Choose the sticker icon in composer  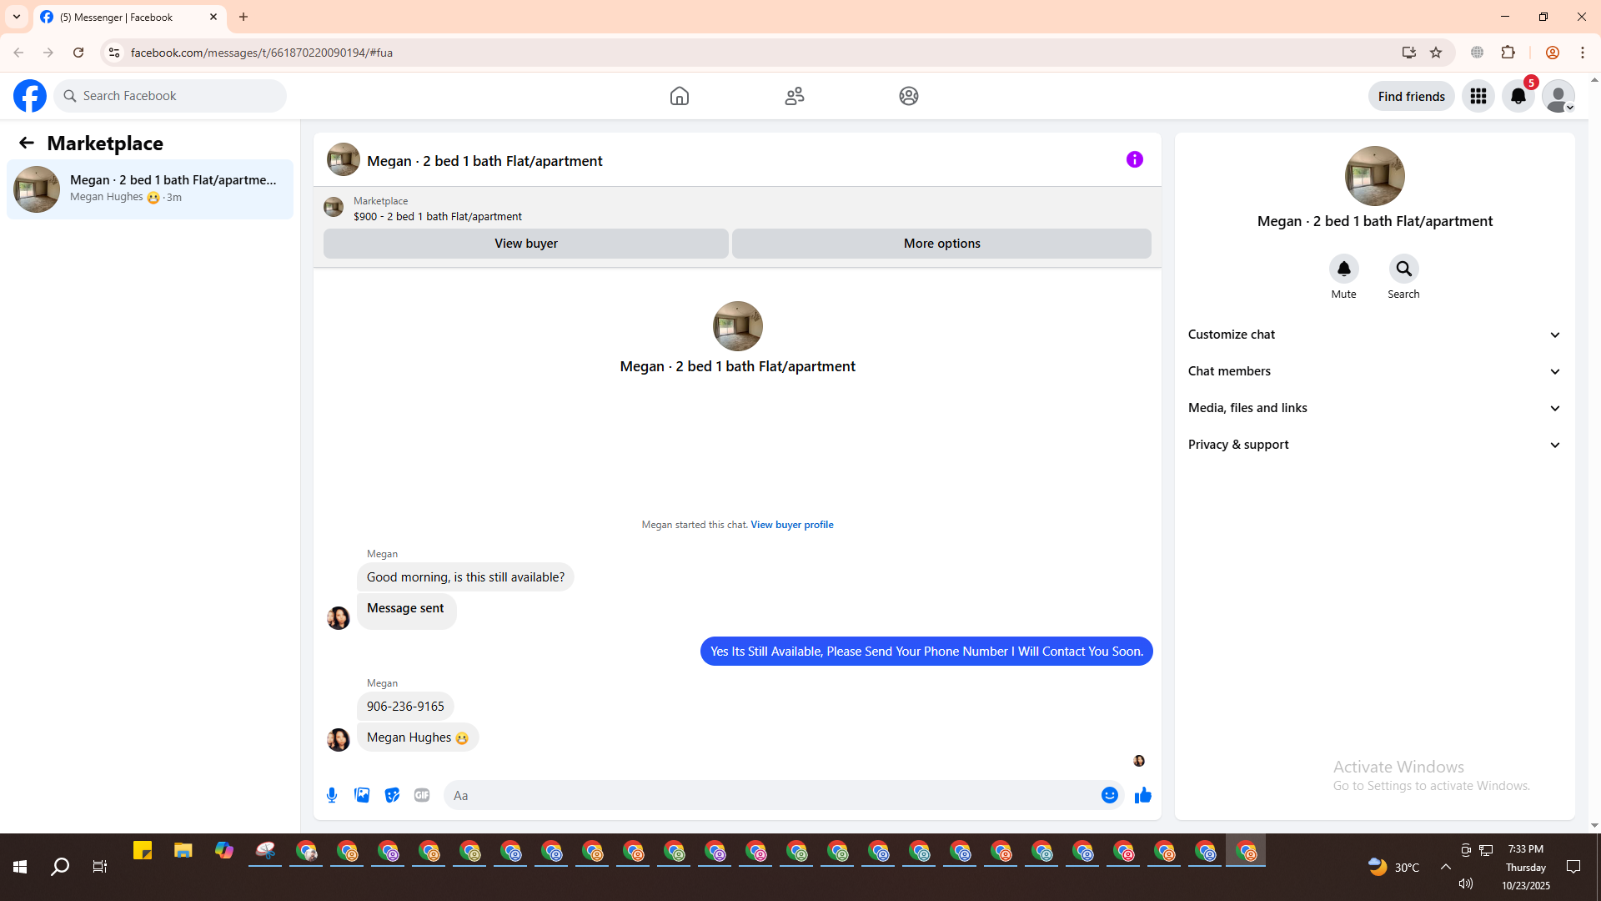pyautogui.click(x=392, y=795)
